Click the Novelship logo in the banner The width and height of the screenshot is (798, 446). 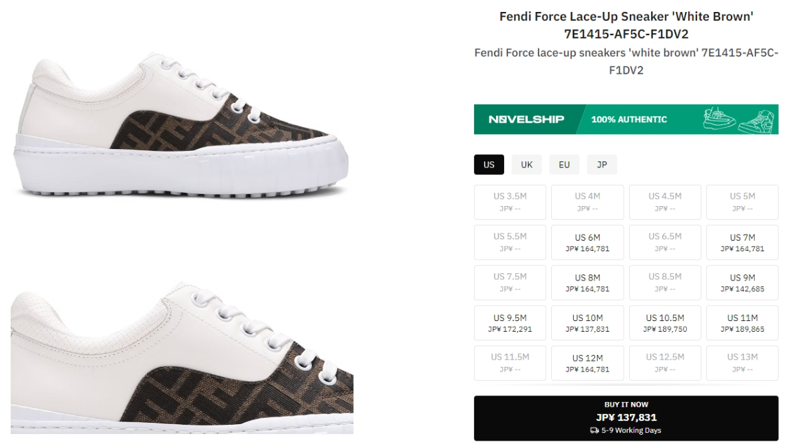526,120
